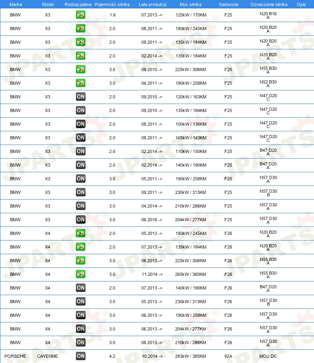Click the 4.2 engine capacity cell
This screenshot has height=363, width=314.
click(112, 356)
